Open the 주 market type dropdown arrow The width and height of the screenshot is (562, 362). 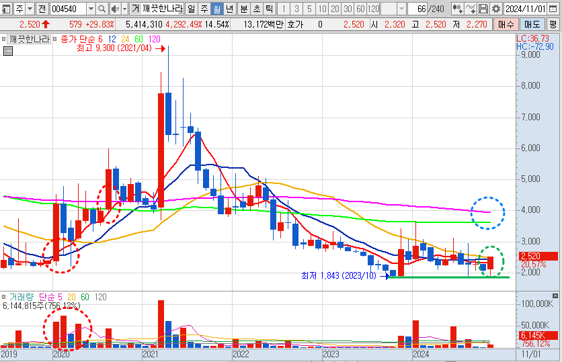(30, 9)
